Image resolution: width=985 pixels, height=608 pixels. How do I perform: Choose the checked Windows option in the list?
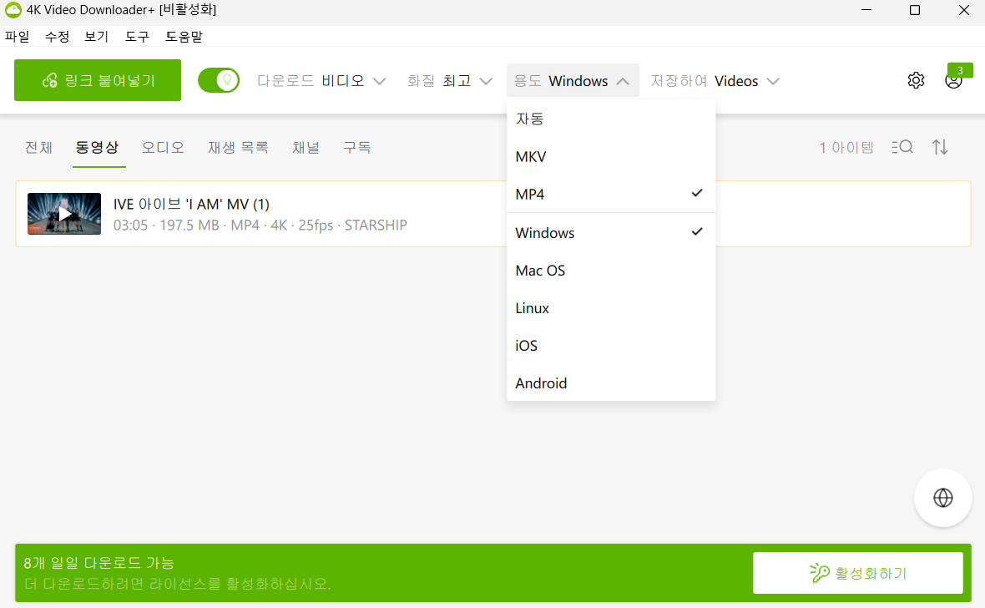(610, 233)
